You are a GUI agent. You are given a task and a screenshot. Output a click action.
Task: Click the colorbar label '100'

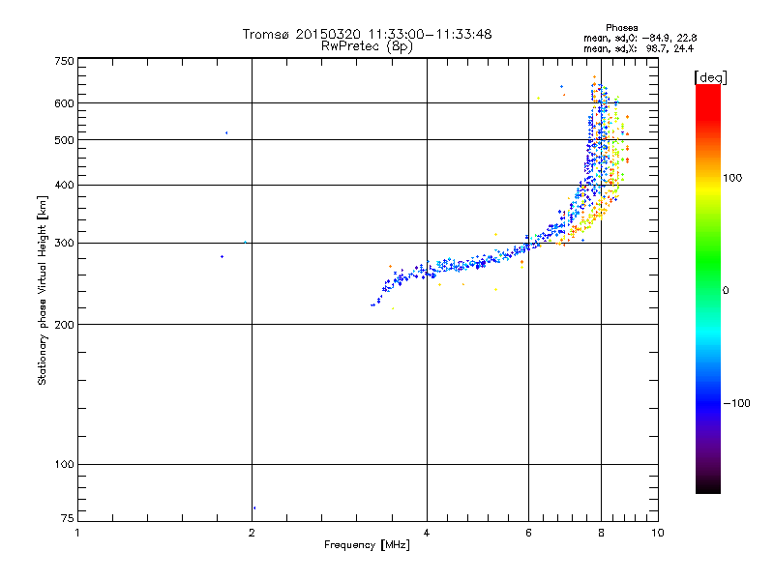[732, 178]
